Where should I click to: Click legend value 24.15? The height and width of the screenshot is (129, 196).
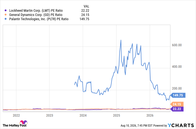pos(85,15)
